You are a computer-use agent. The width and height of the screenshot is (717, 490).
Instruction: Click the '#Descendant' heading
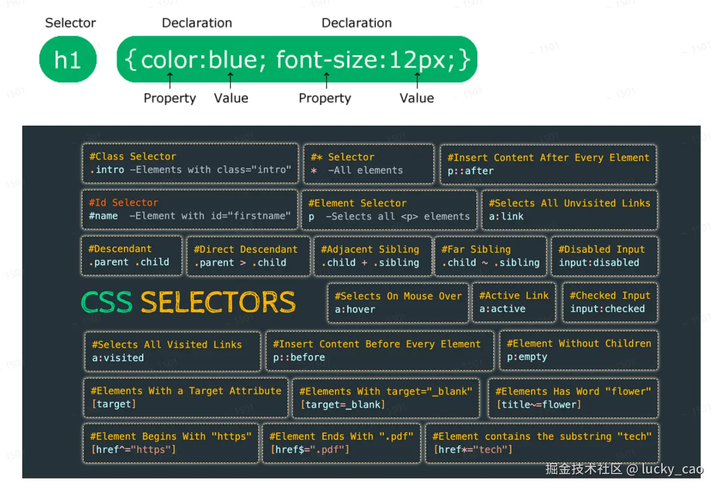[120, 249]
